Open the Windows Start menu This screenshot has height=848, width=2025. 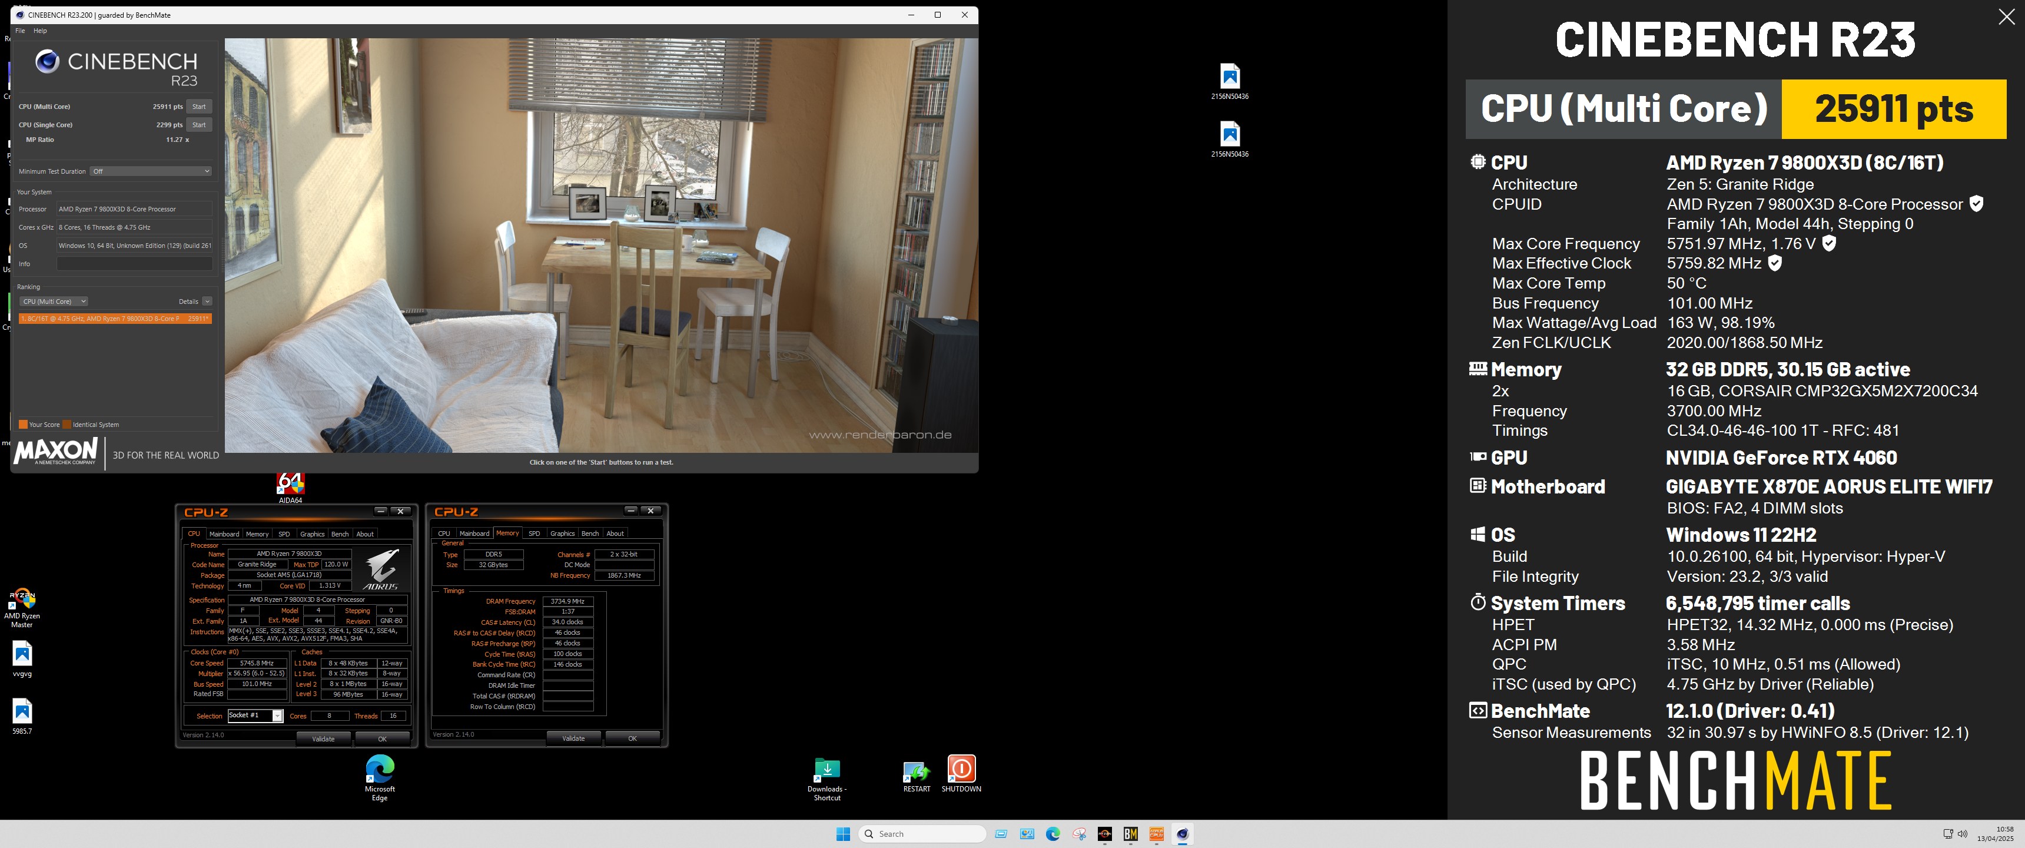[x=843, y=834]
